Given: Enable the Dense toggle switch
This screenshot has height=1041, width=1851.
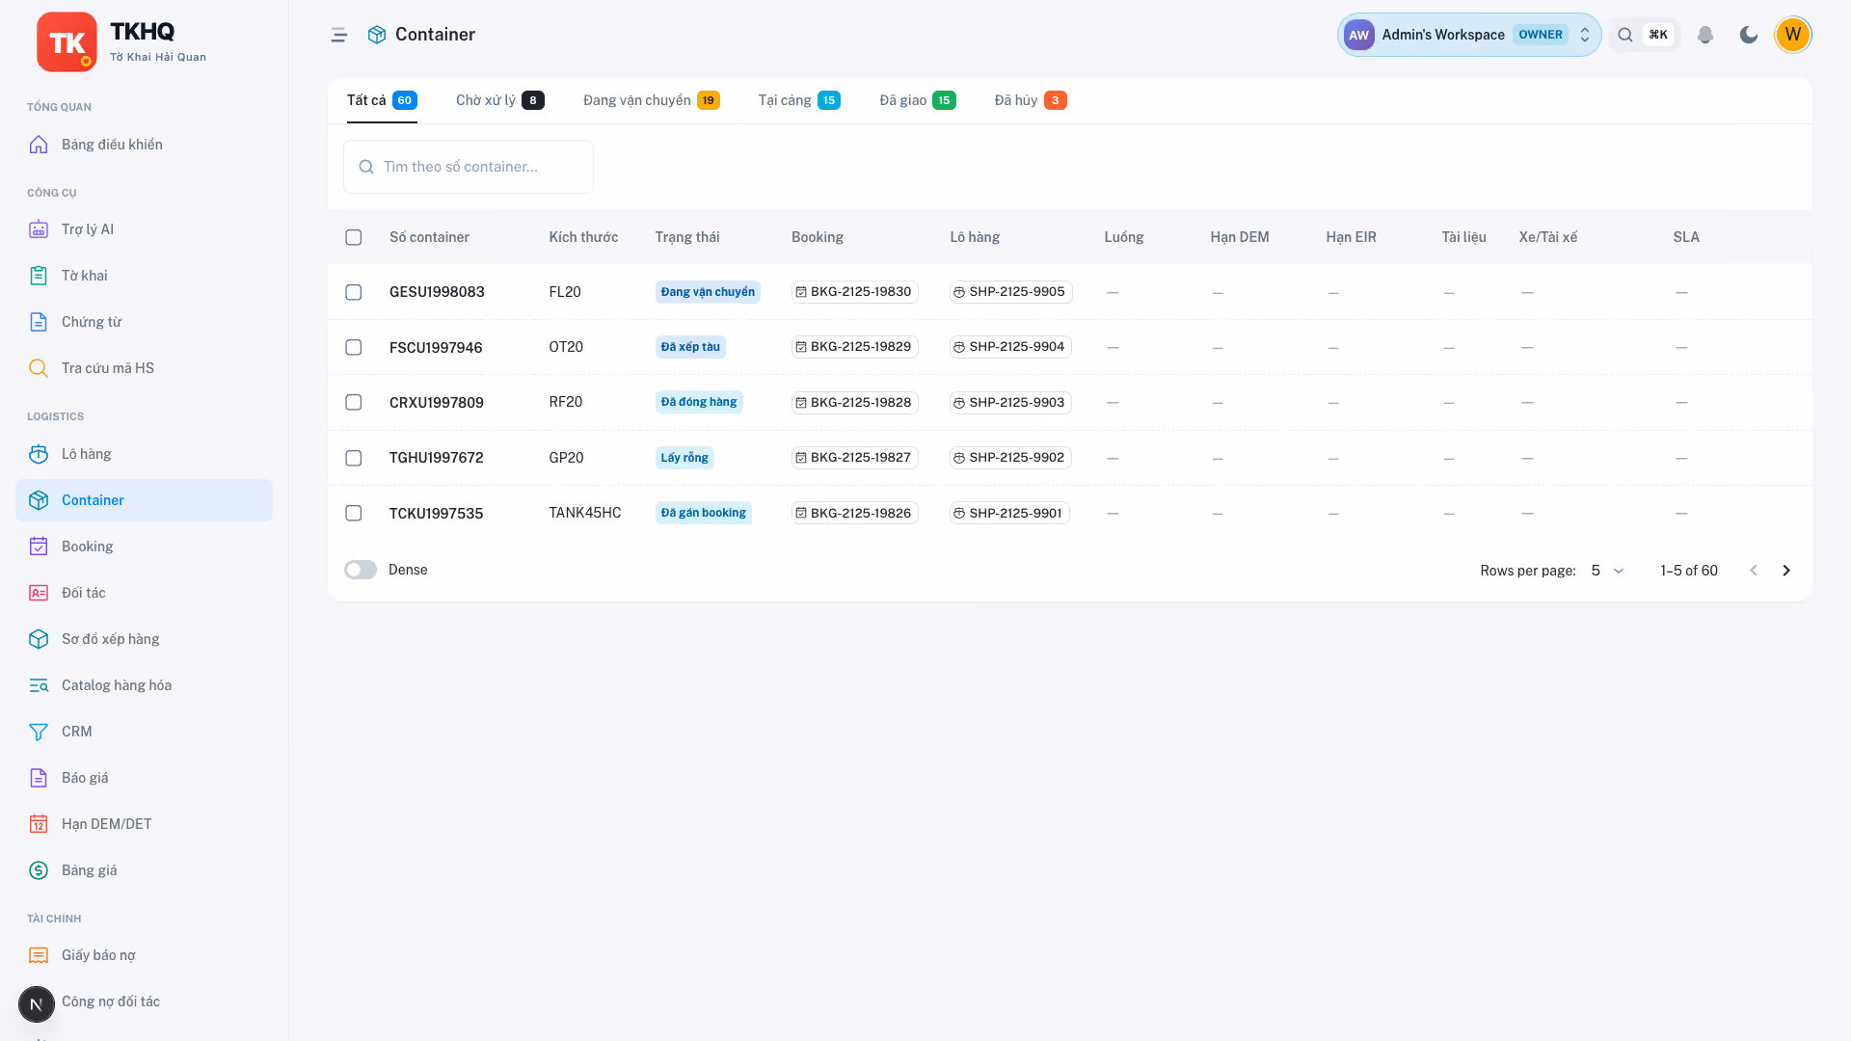Looking at the screenshot, I should (x=361, y=570).
